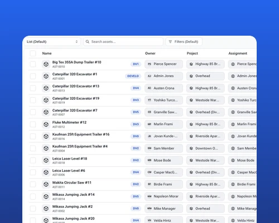This screenshot has height=223, width=279.
Task: Click the cube icon for Makita Circular Saw #11
Action: pyautogui.click(x=46, y=185)
